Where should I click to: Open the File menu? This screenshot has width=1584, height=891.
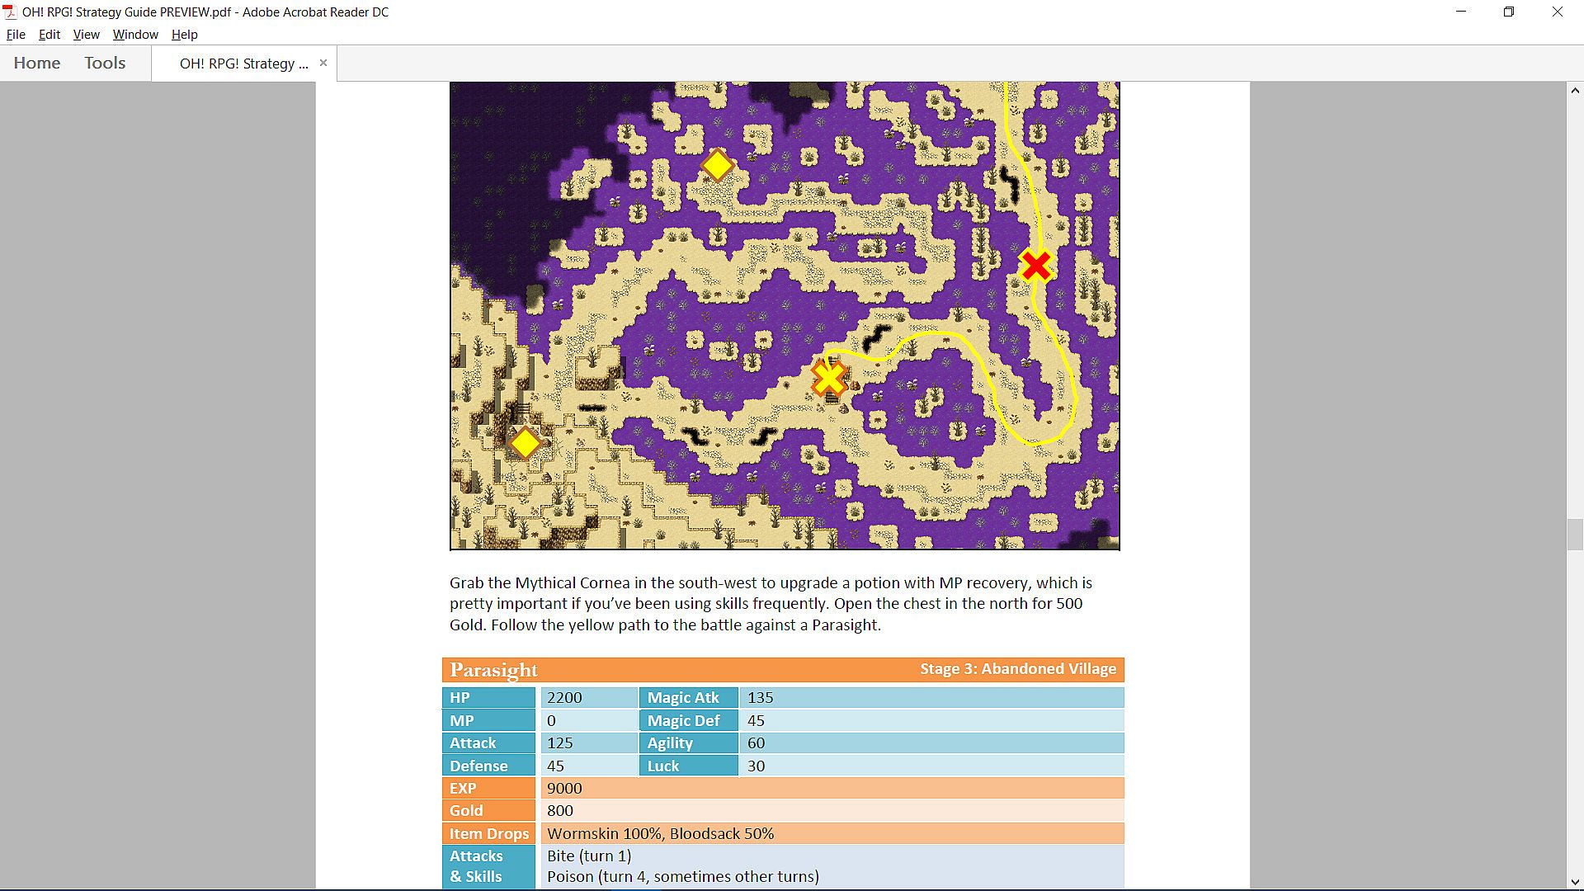click(x=16, y=35)
